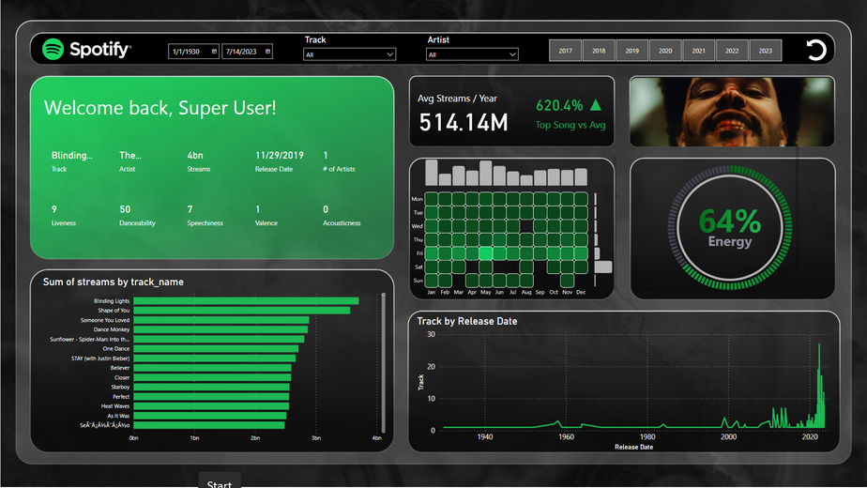Click the Valence value

pos(258,209)
